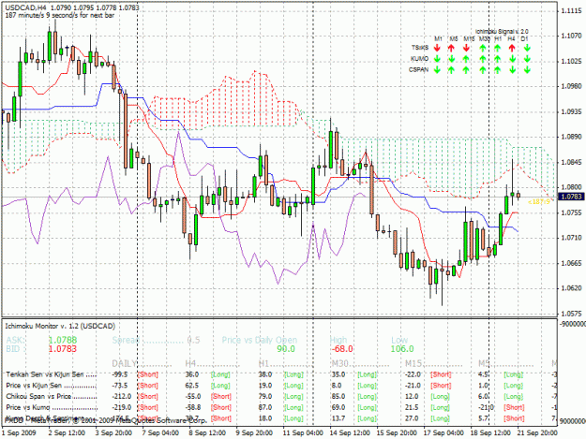The width and height of the screenshot is (586, 439).
Task: Click the KUMO signal arrow under M5
Action: (451, 59)
